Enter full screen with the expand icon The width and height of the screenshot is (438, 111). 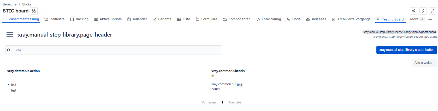(x=433, y=11)
